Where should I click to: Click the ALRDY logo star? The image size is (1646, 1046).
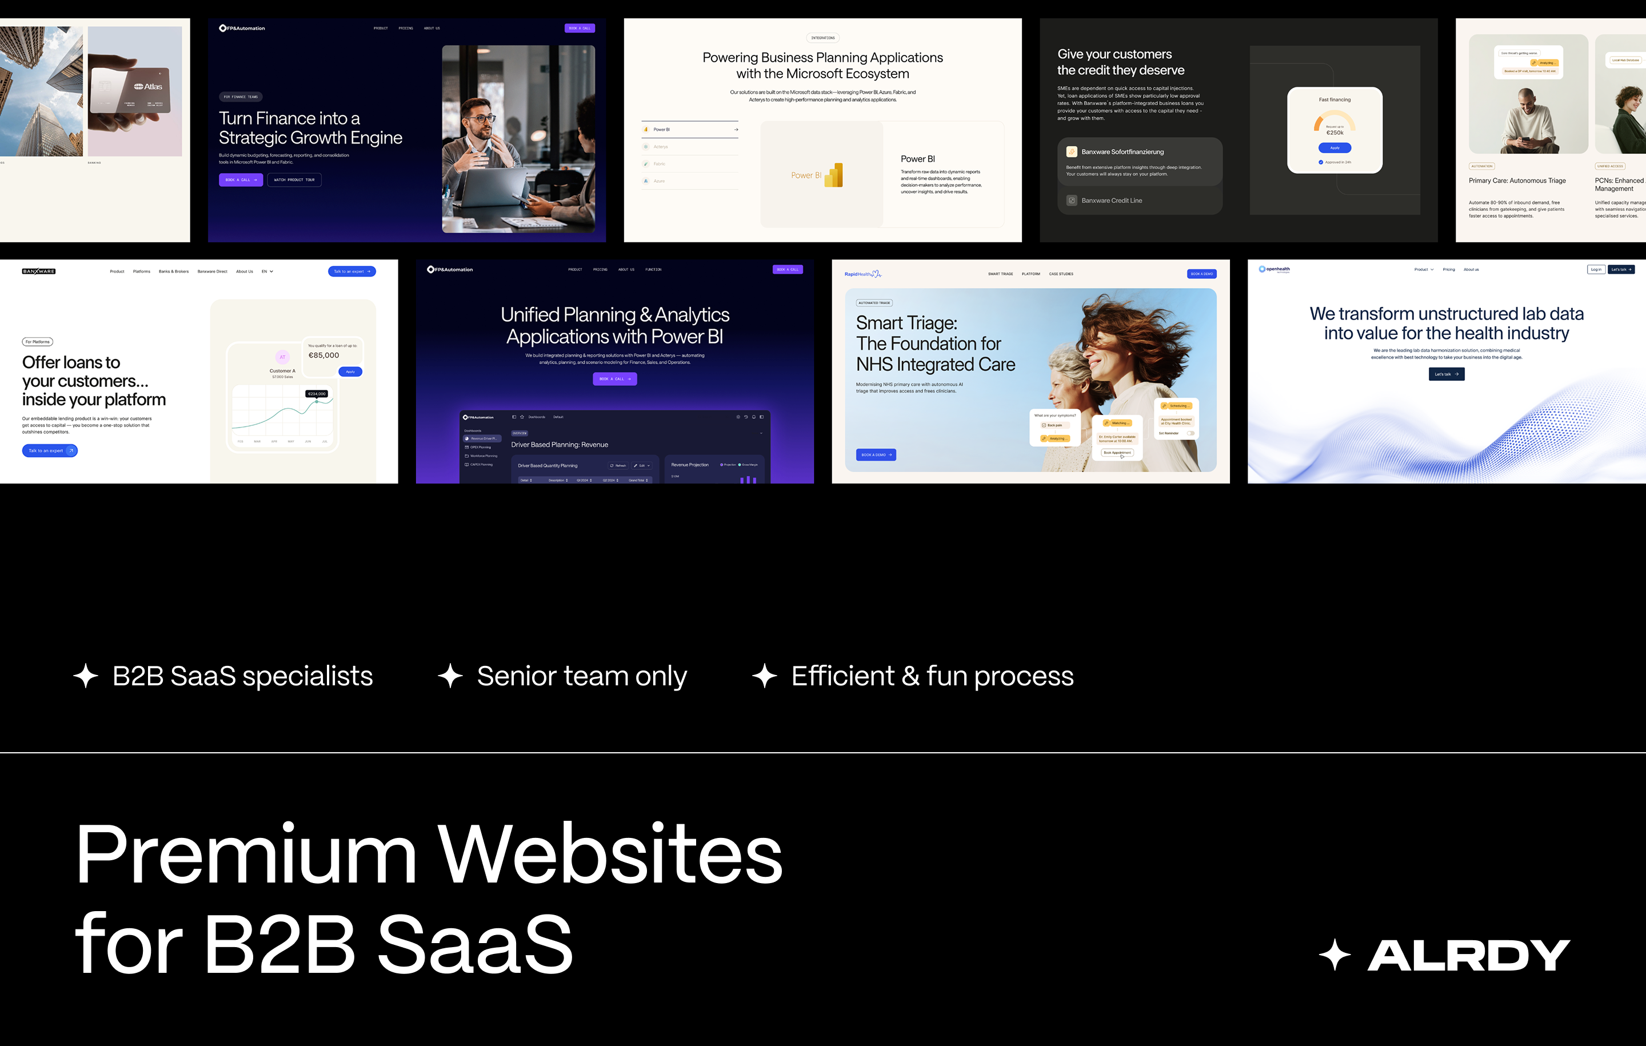(x=1335, y=955)
